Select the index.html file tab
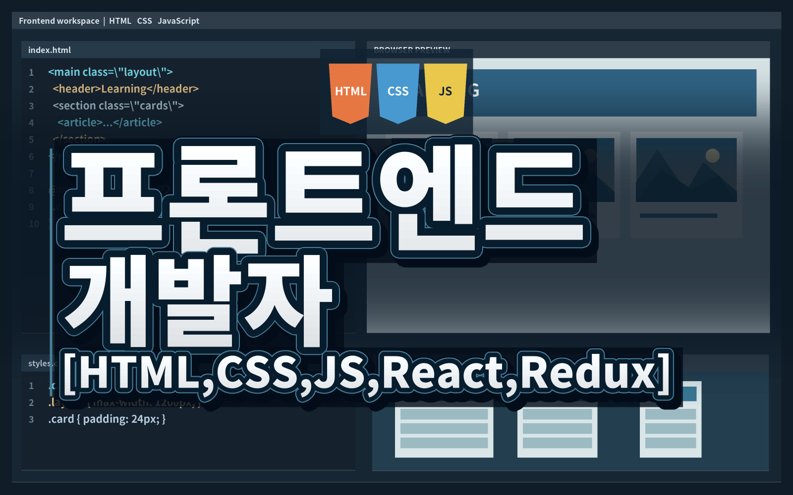The image size is (793, 495). 50,50
